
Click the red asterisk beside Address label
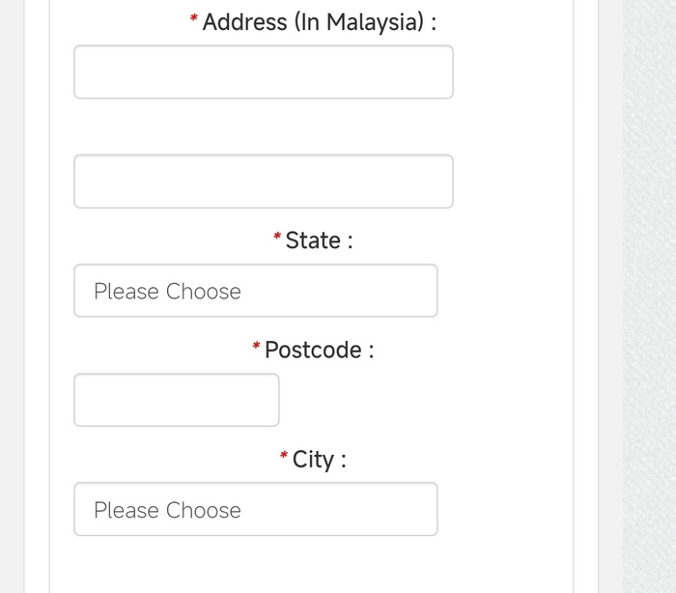194,19
